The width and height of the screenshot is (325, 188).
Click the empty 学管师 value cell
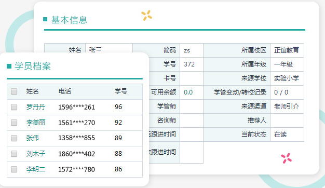tap(192, 106)
